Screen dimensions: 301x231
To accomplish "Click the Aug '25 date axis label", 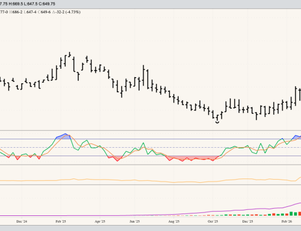I will 174,221.
